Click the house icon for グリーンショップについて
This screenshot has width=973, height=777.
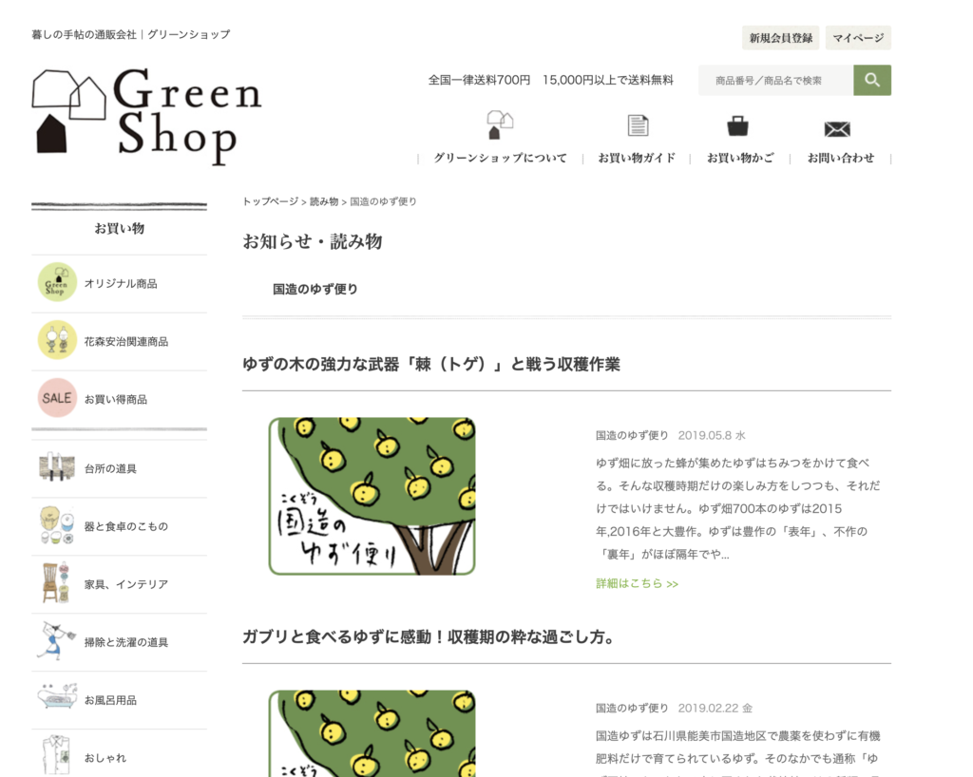tap(500, 124)
